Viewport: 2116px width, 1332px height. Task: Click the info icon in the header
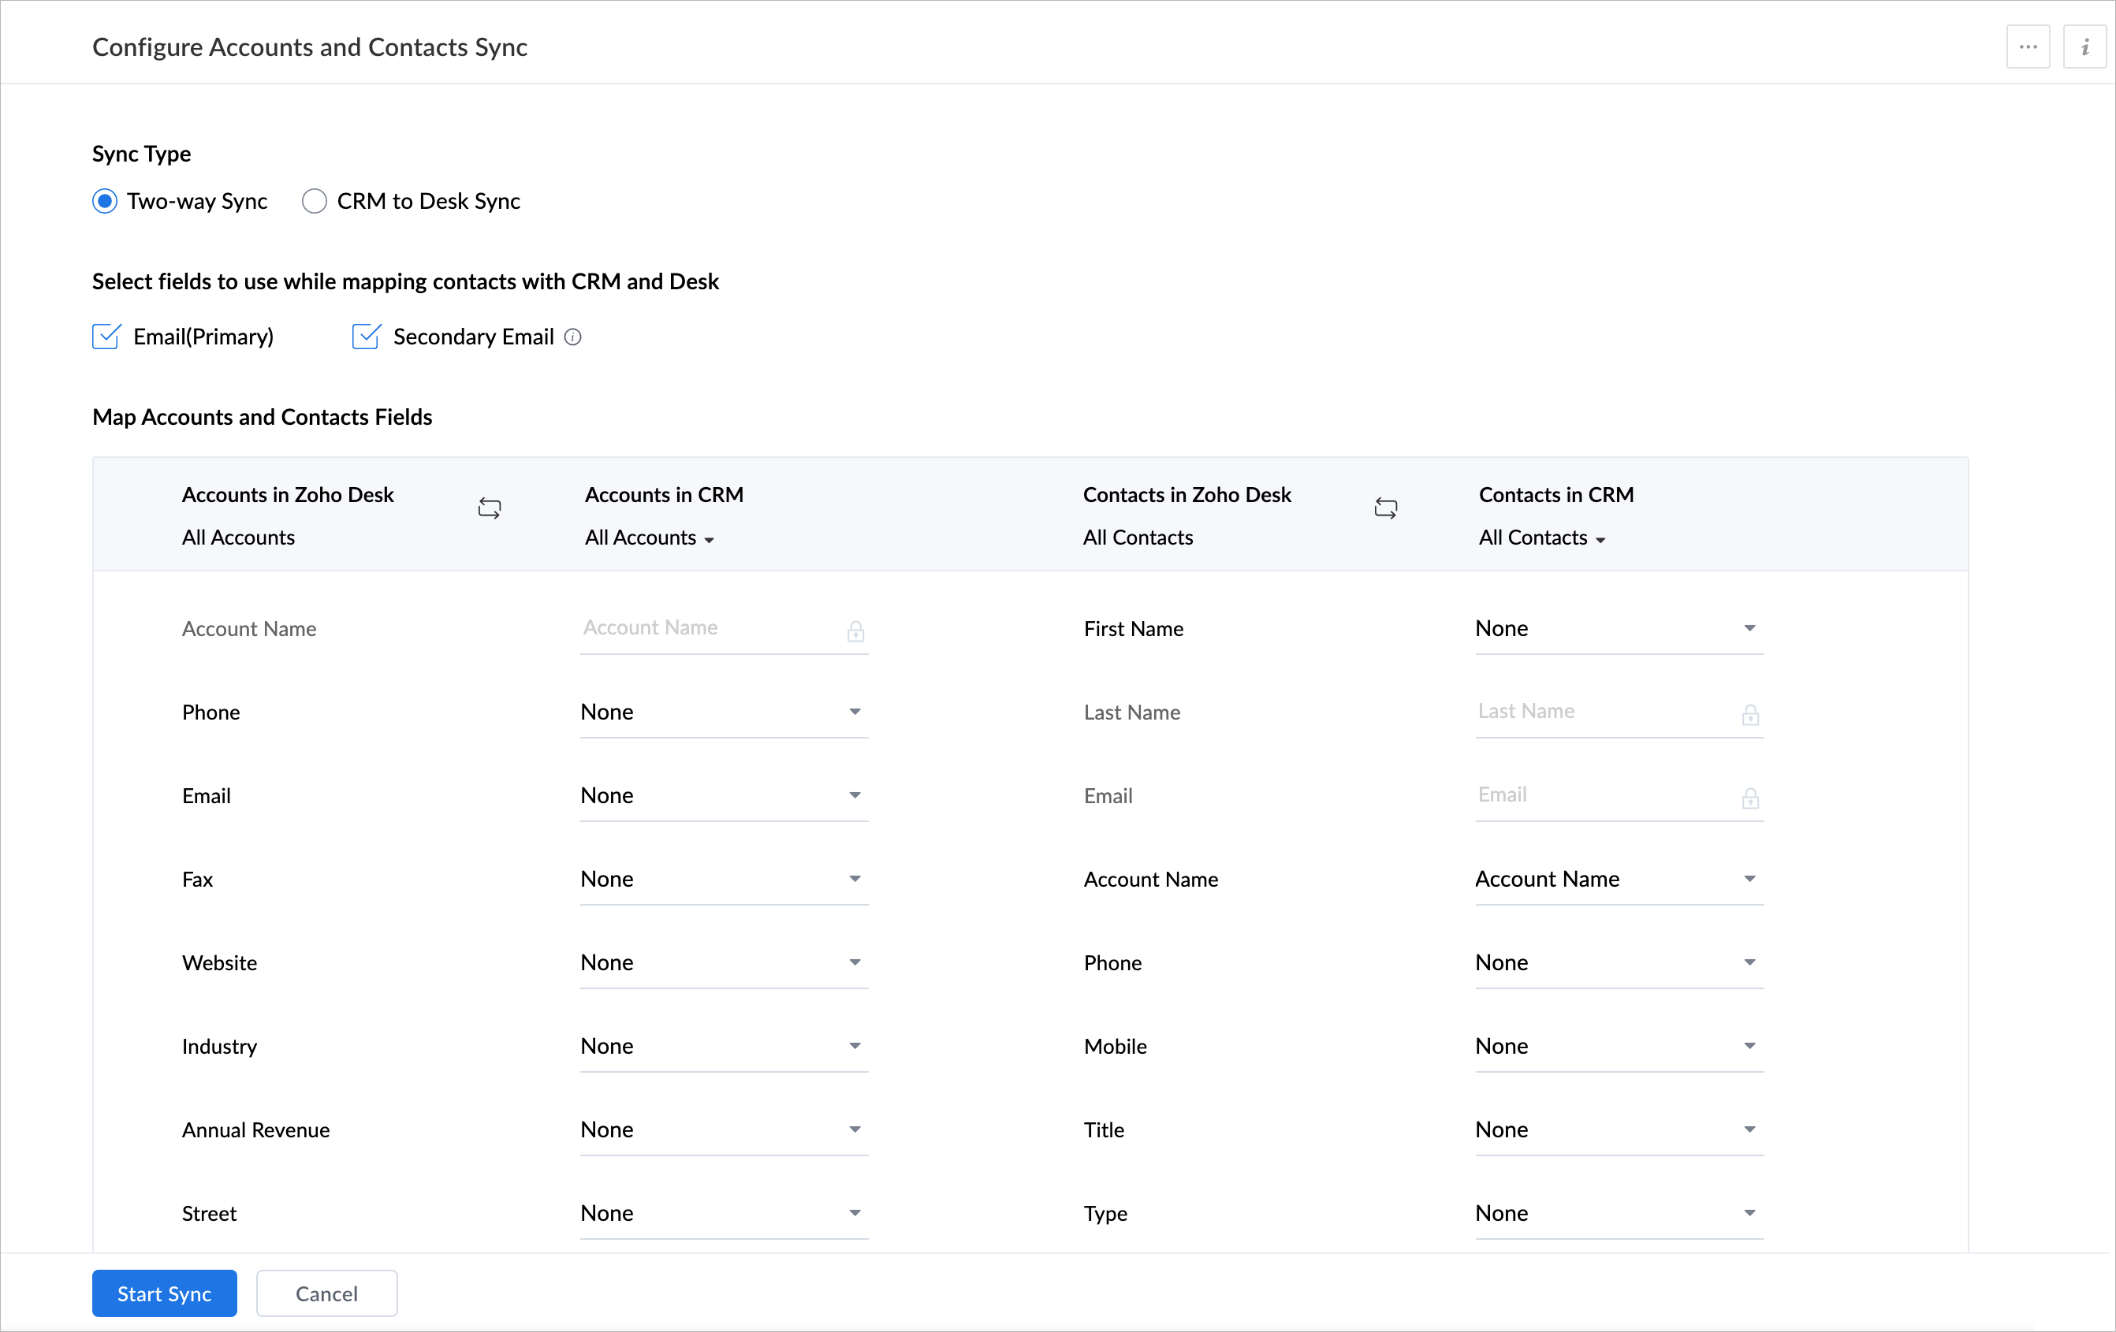[2084, 47]
